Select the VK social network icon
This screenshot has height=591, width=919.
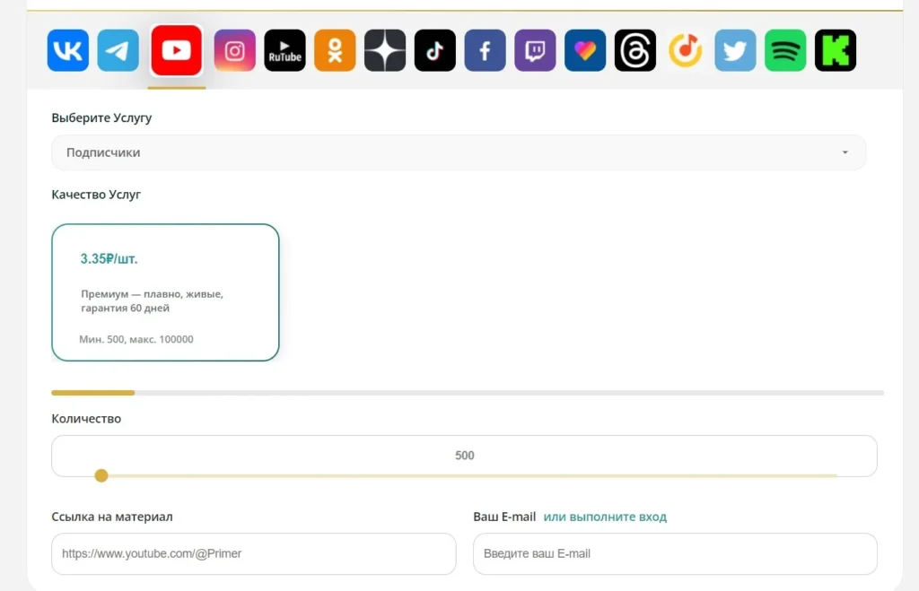(x=68, y=50)
